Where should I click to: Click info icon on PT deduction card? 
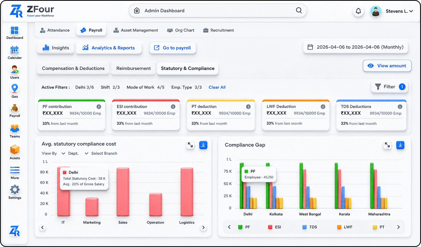point(248,107)
